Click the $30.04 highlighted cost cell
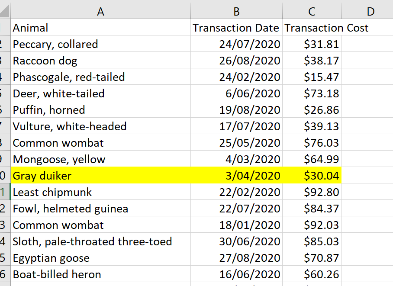The height and width of the screenshot is (286, 393). coord(312,176)
